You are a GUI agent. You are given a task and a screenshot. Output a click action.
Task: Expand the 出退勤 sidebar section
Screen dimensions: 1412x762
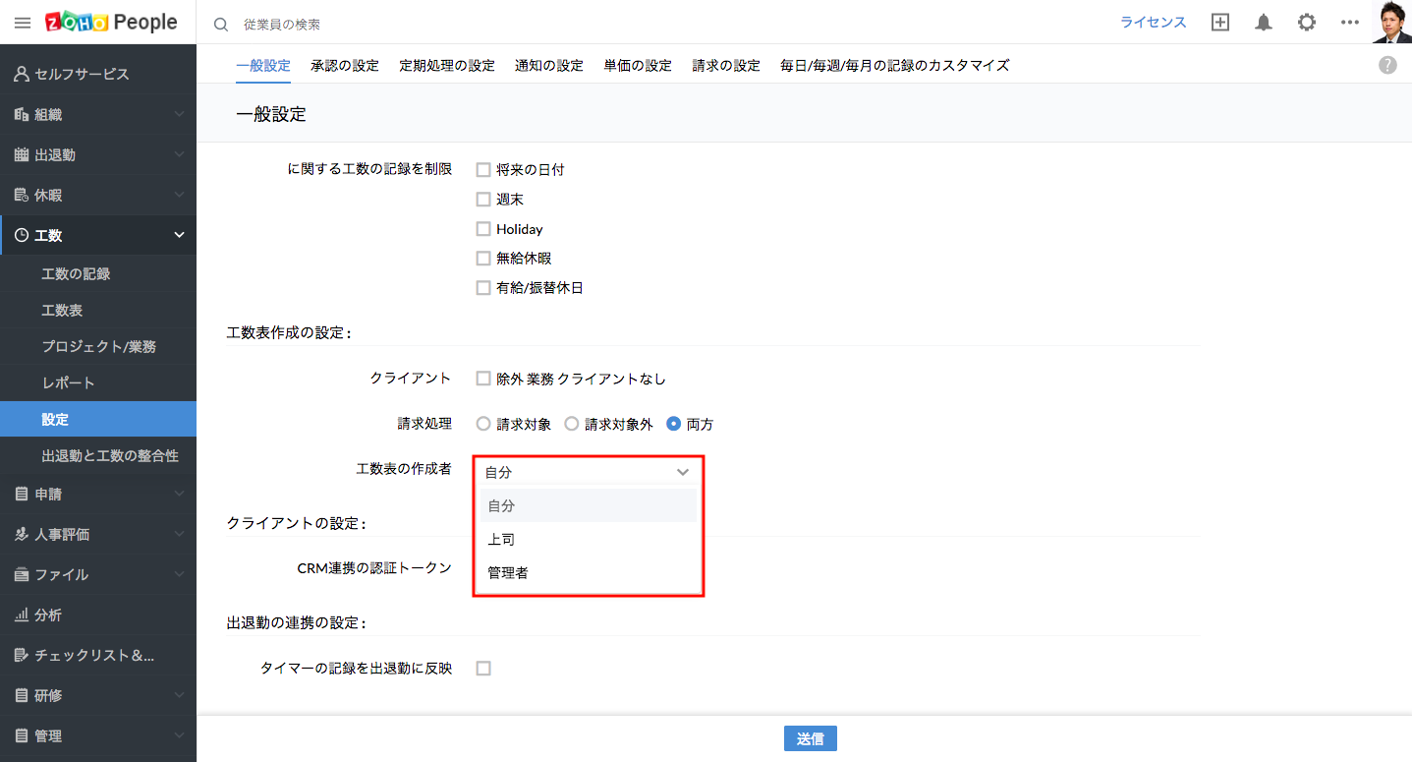click(98, 154)
